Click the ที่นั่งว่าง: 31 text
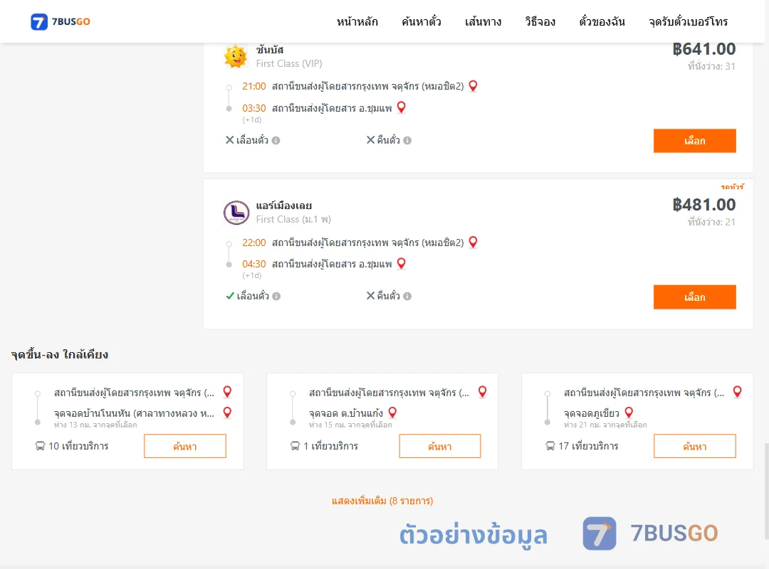Screen dimensions: 769x569 point(711,66)
